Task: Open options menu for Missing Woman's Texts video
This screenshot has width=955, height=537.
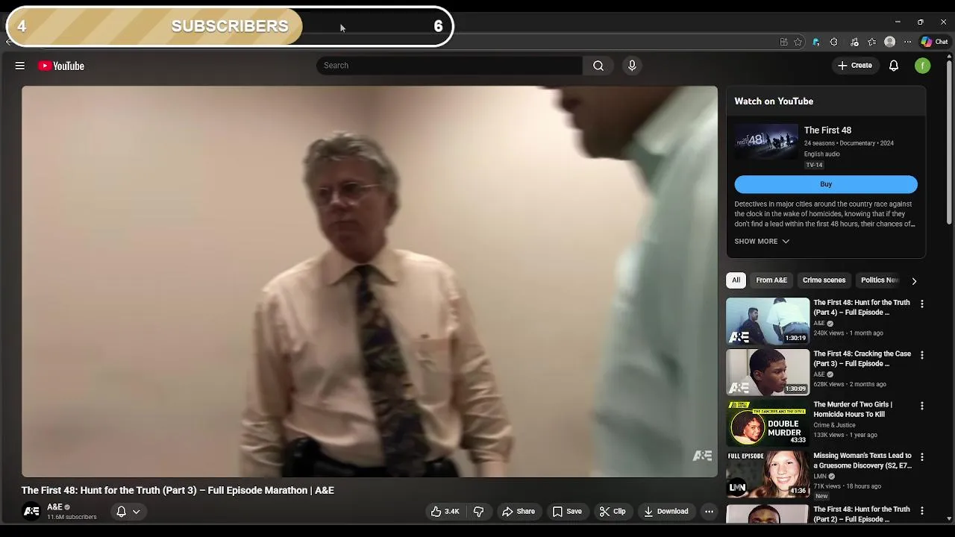Action: coord(922,456)
